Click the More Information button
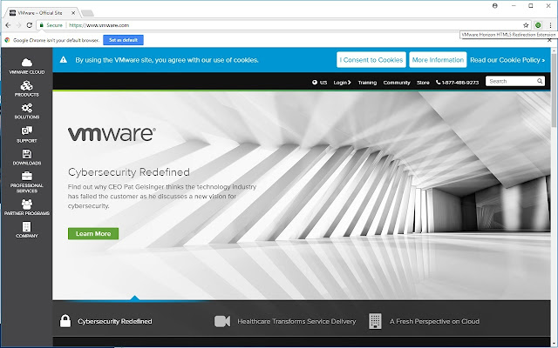This screenshot has width=558, height=348. 438,60
